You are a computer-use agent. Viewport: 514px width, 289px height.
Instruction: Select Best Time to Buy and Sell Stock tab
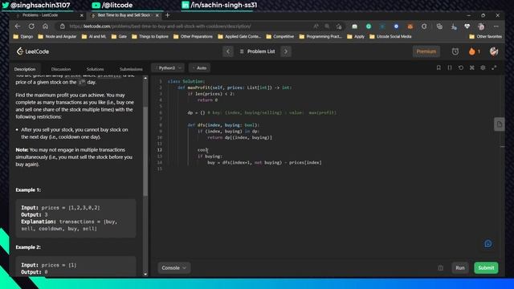(x=123, y=15)
